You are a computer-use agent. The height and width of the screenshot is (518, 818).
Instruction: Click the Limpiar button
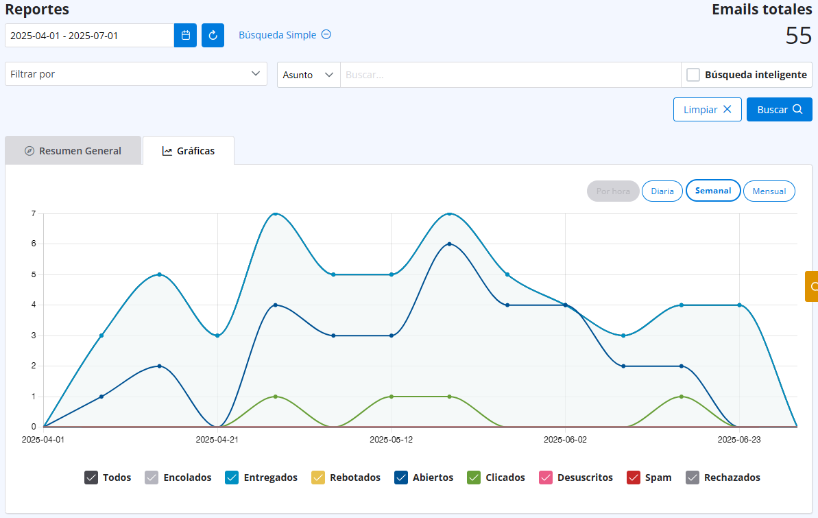pos(708,110)
